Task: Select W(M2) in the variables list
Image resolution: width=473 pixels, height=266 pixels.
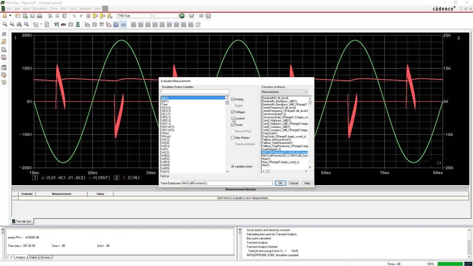Action: [x=166, y=156]
